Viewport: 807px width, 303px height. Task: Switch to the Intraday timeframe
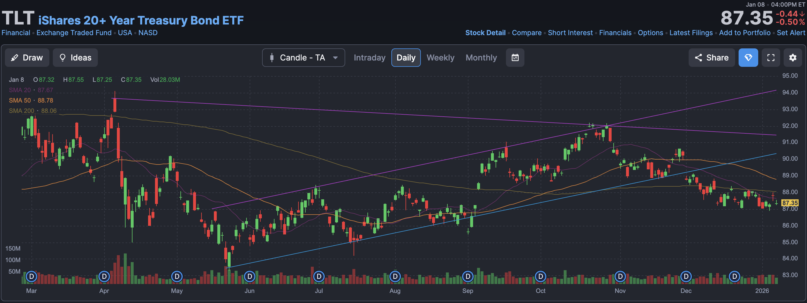(x=369, y=58)
